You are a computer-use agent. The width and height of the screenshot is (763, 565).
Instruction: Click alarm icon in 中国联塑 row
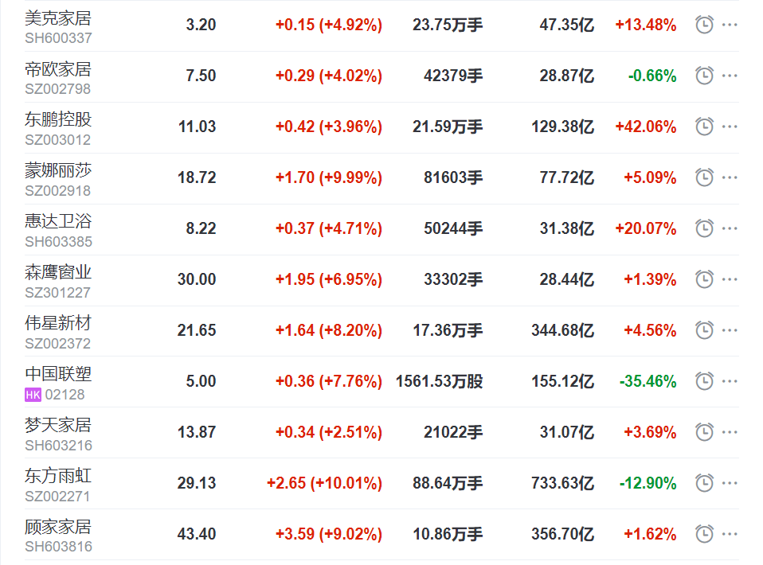tap(704, 381)
